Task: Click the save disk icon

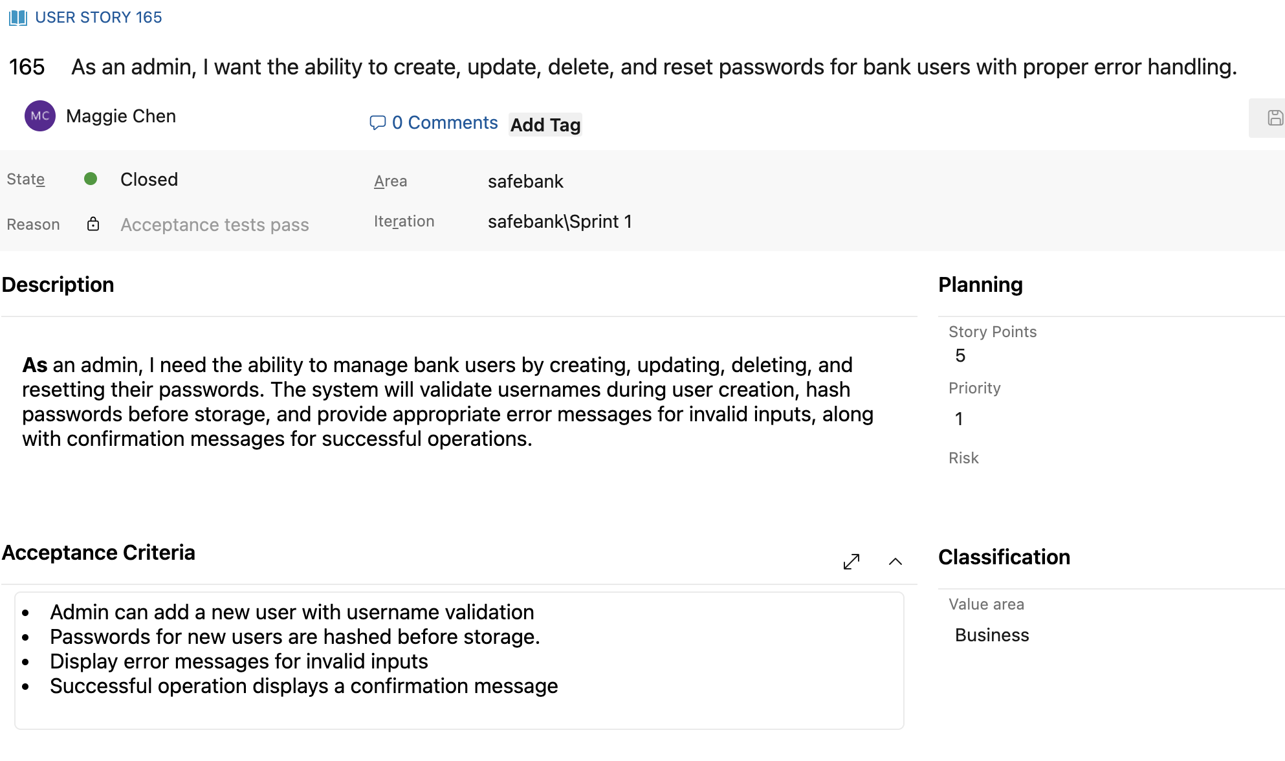Action: coord(1275,118)
